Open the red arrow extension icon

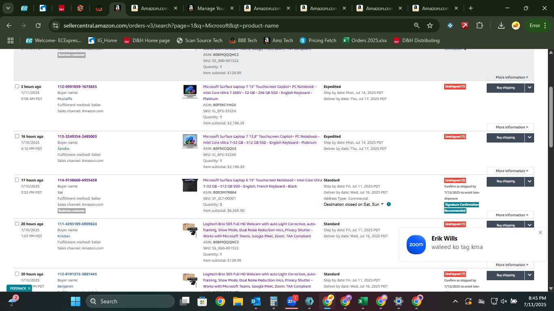click(465, 26)
